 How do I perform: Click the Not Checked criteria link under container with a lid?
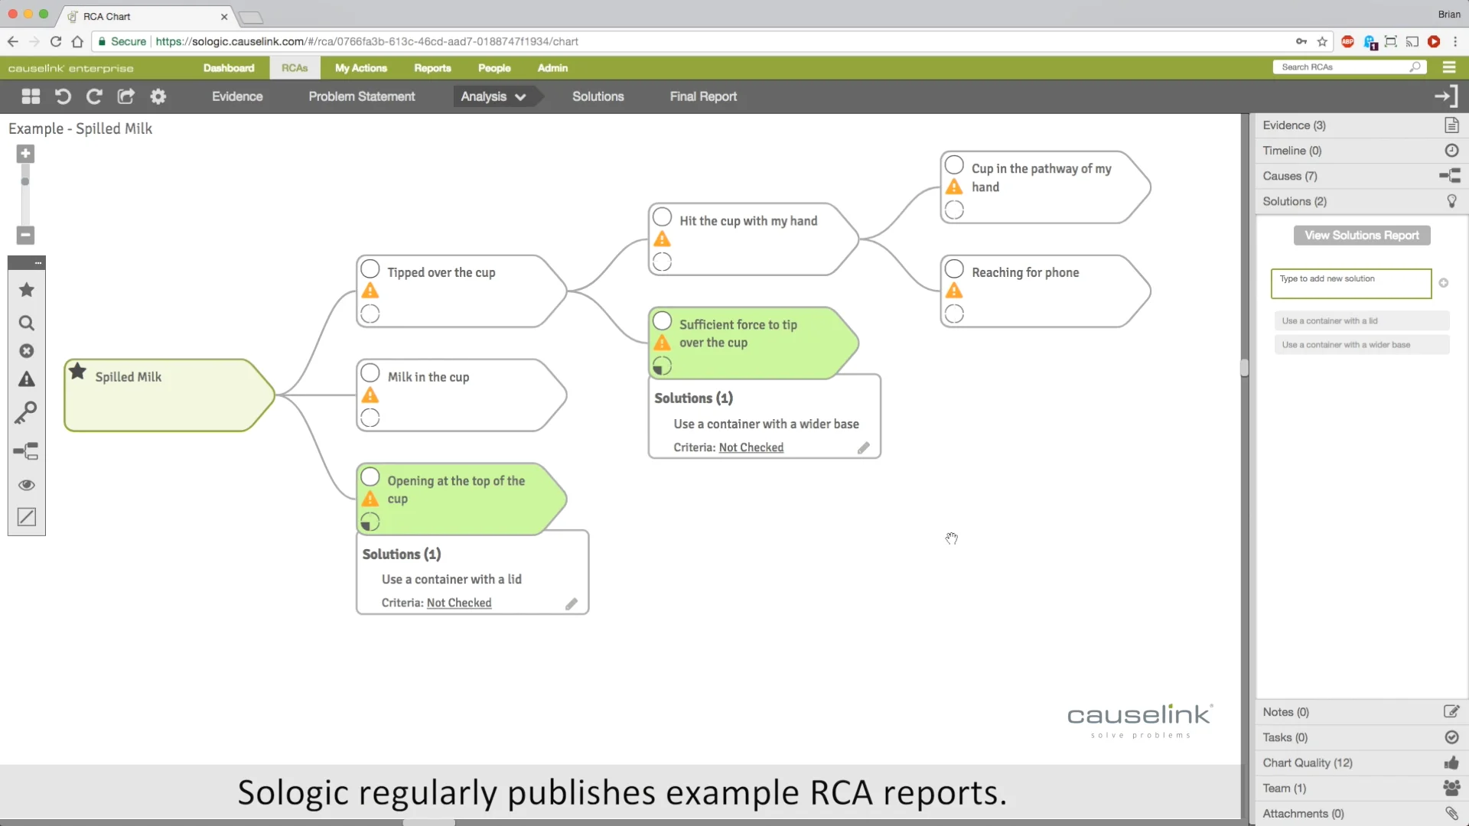(x=458, y=603)
